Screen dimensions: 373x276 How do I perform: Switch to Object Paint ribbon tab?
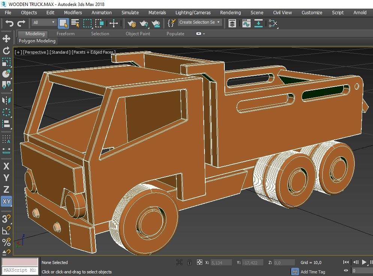[138, 34]
